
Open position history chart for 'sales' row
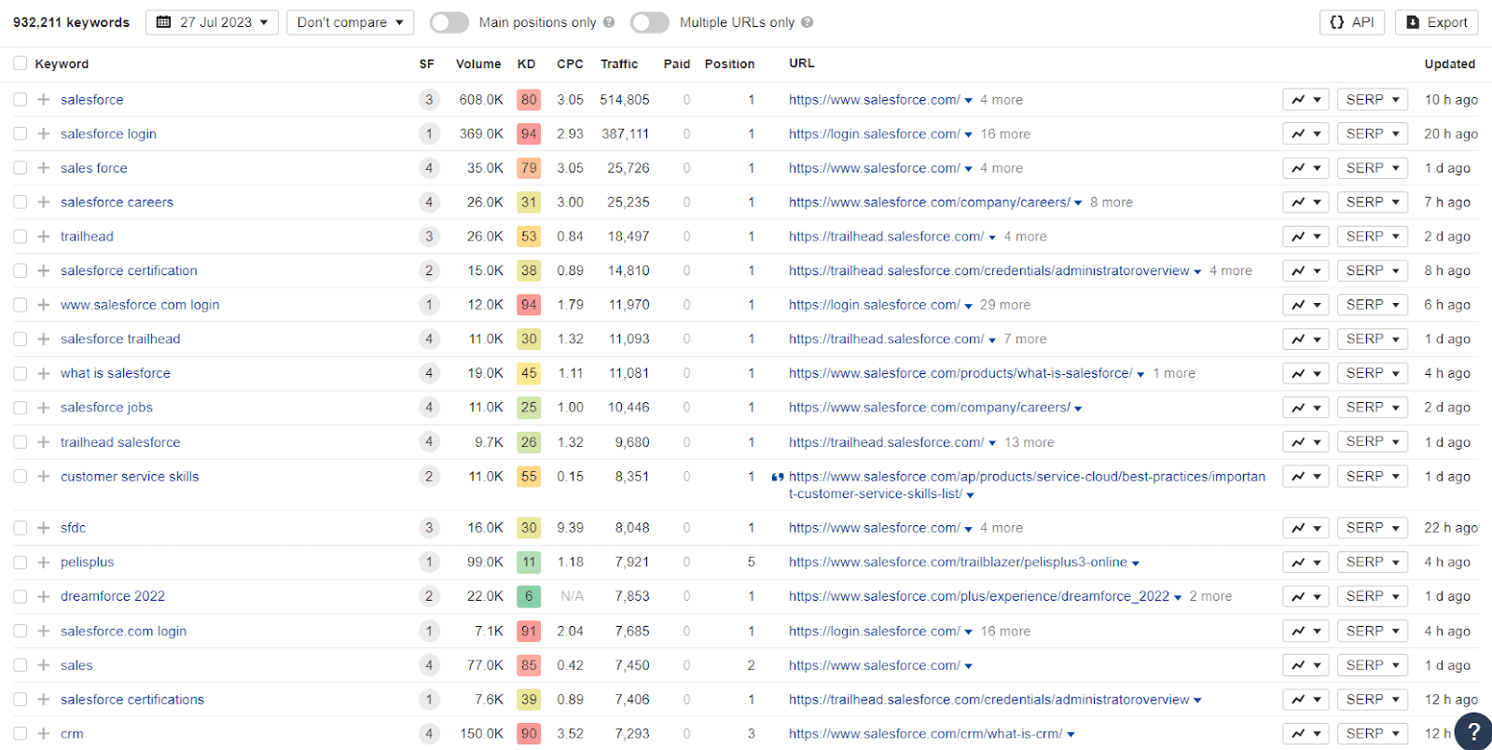pyautogui.click(x=1305, y=665)
